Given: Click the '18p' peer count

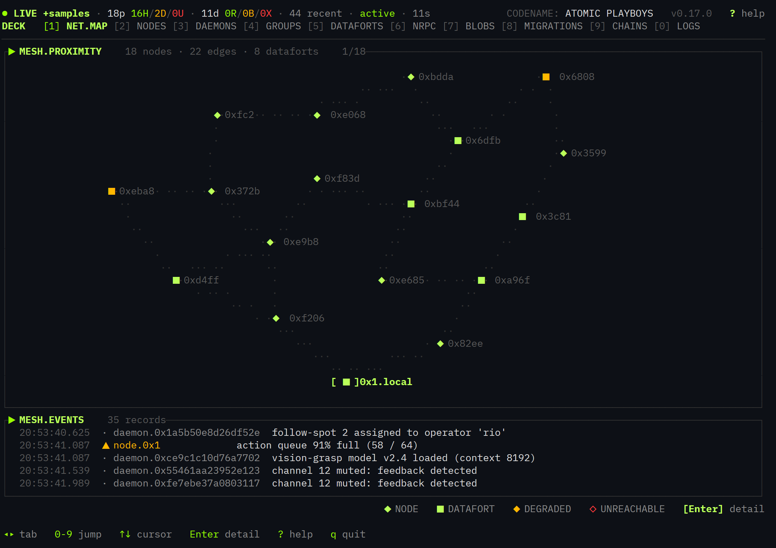Looking at the screenshot, I should 116,13.
